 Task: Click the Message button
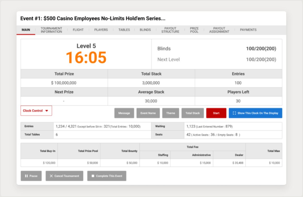[x=124, y=113]
